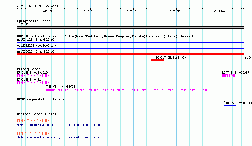
Task: Click the second orange OMIM EPHX1 glyph
Action: (33, 133)
